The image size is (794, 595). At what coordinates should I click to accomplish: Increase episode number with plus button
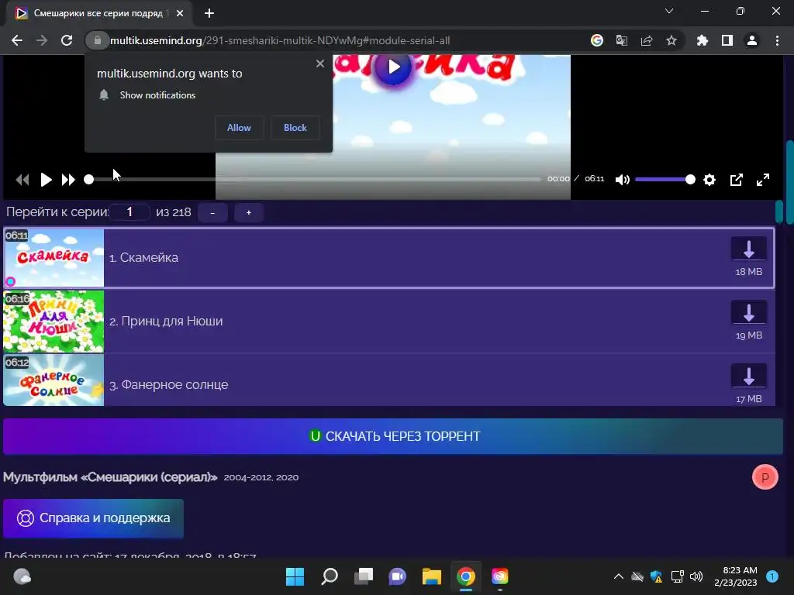[249, 212]
